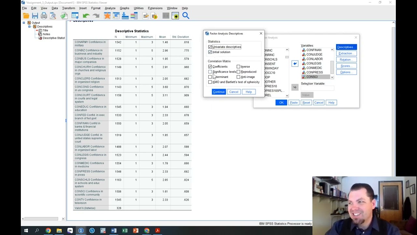Click the Recall recent dialogs icon

[x=75, y=16]
